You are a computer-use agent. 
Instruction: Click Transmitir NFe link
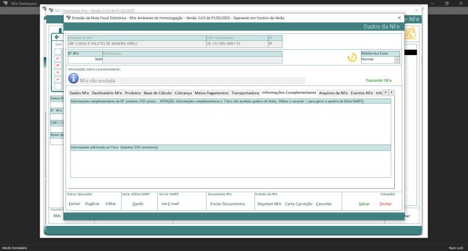coord(378,80)
